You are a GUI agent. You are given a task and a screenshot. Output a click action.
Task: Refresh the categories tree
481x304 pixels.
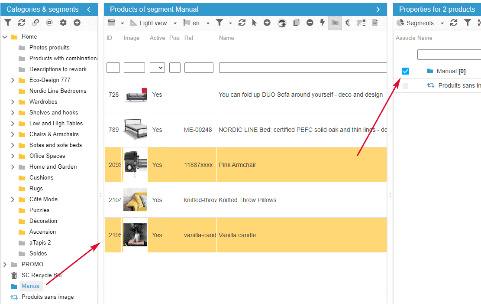22,23
